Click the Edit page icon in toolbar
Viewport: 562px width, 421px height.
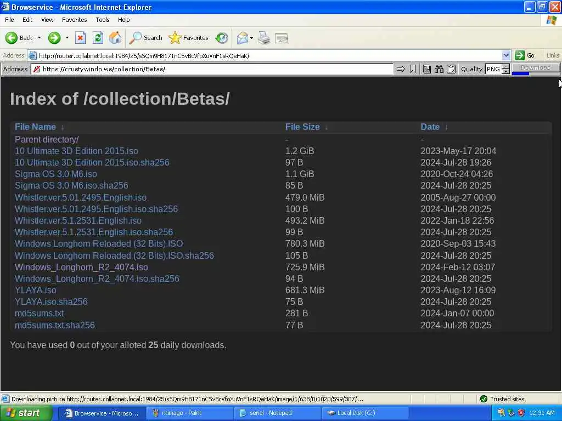282,38
